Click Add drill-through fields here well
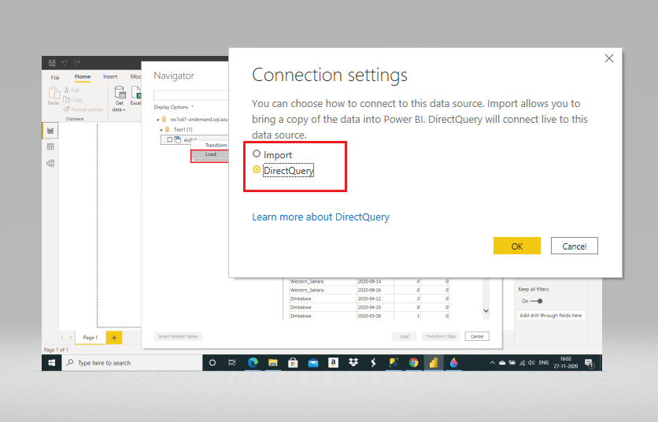Screen dimensions: 658x422 (551, 316)
